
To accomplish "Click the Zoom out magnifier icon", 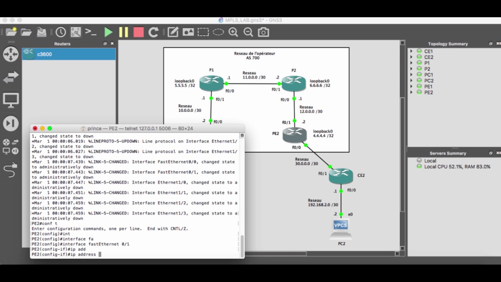I will tap(248, 32).
